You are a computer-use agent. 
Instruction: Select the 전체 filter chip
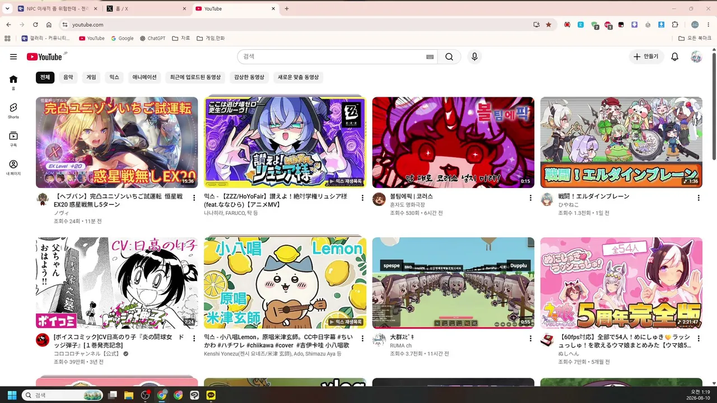[x=45, y=77]
